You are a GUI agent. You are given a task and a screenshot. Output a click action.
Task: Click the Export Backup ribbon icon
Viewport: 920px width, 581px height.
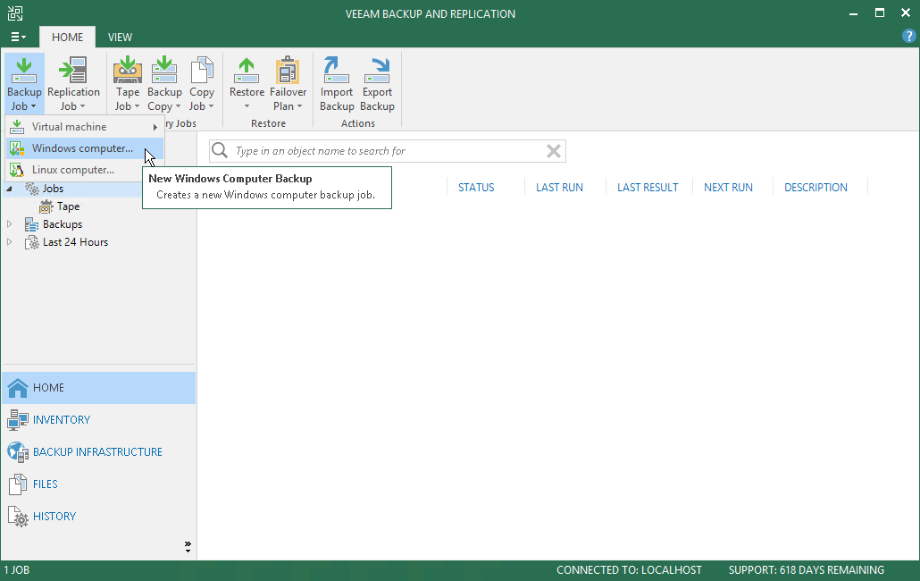377,71
